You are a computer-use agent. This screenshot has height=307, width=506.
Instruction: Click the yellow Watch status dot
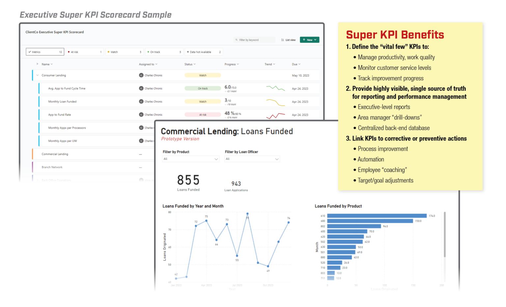[x=108, y=52]
